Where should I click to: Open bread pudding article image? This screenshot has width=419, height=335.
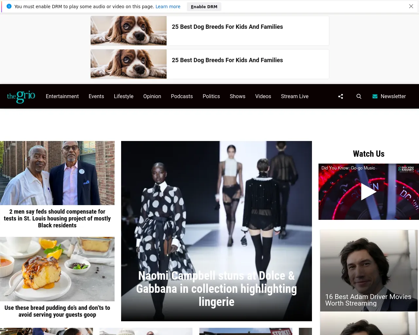(x=57, y=269)
